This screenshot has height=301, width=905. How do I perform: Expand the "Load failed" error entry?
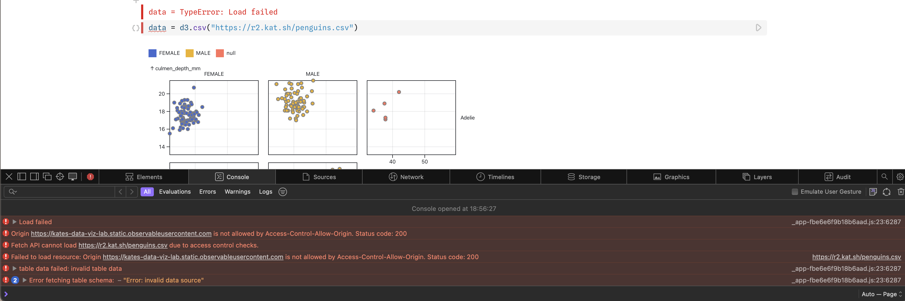(14, 222)
